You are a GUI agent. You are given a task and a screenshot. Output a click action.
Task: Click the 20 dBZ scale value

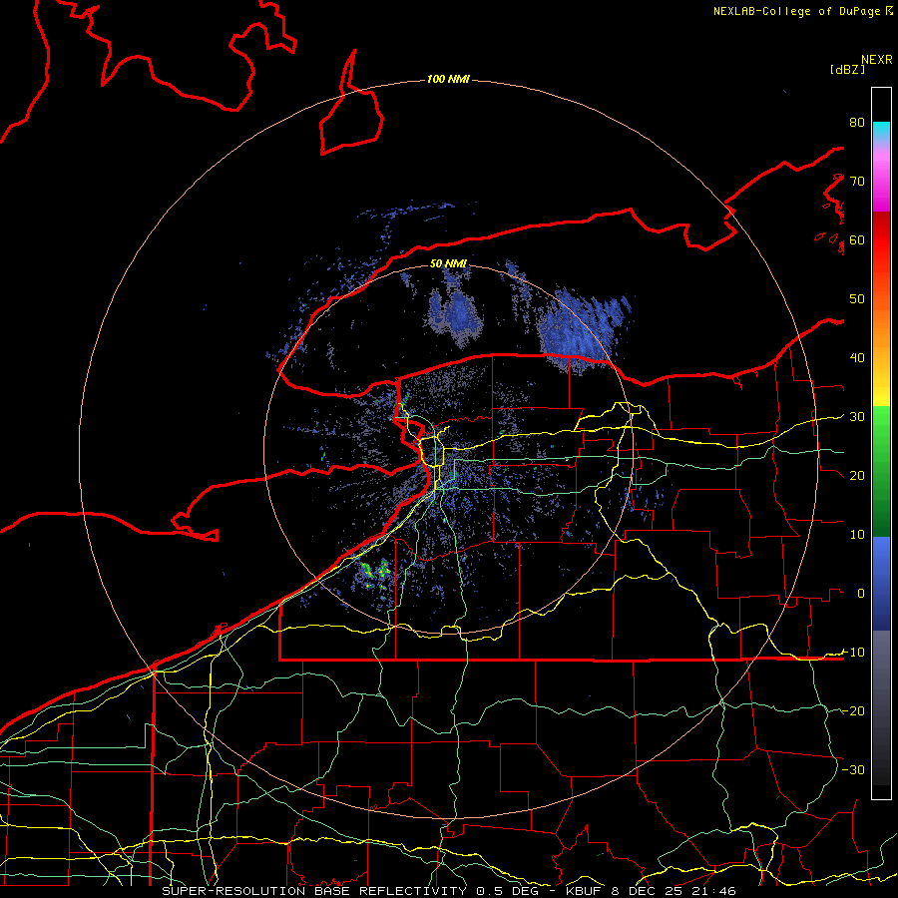tap(857, 476)
